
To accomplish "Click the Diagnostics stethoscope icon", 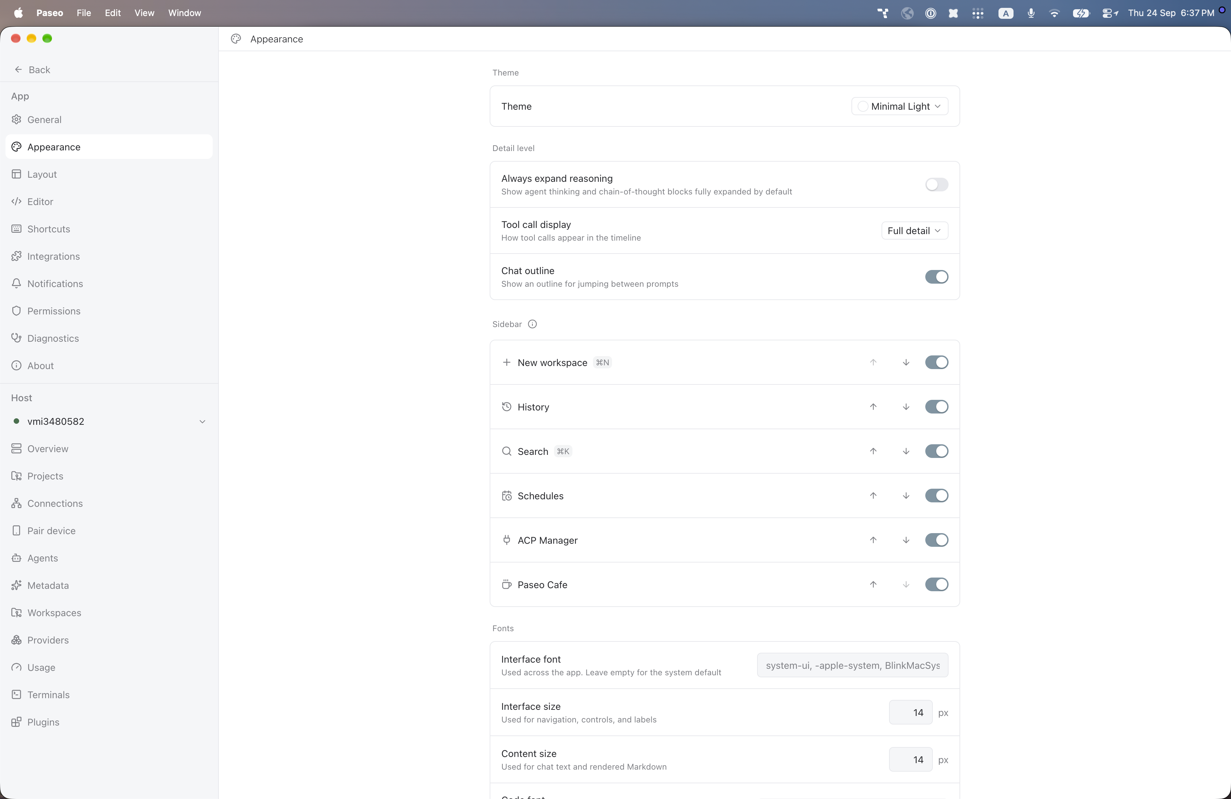I will coord(16,339).
